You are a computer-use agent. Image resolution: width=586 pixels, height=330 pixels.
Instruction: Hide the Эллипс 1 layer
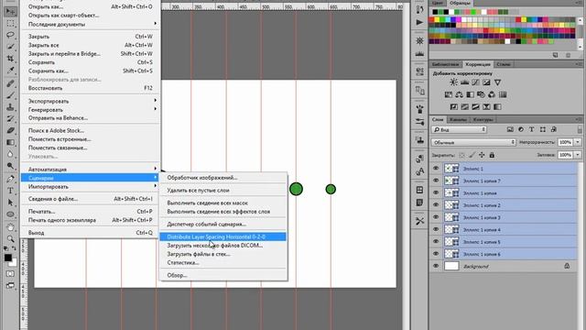[x=436, y=169]
